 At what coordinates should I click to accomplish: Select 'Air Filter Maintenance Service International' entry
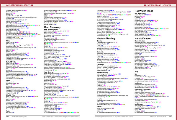pyautogui.click(x=148, y=45)
